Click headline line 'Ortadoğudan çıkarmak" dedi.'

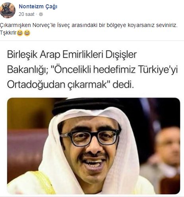pyautogui.click(x=71, y=85)
